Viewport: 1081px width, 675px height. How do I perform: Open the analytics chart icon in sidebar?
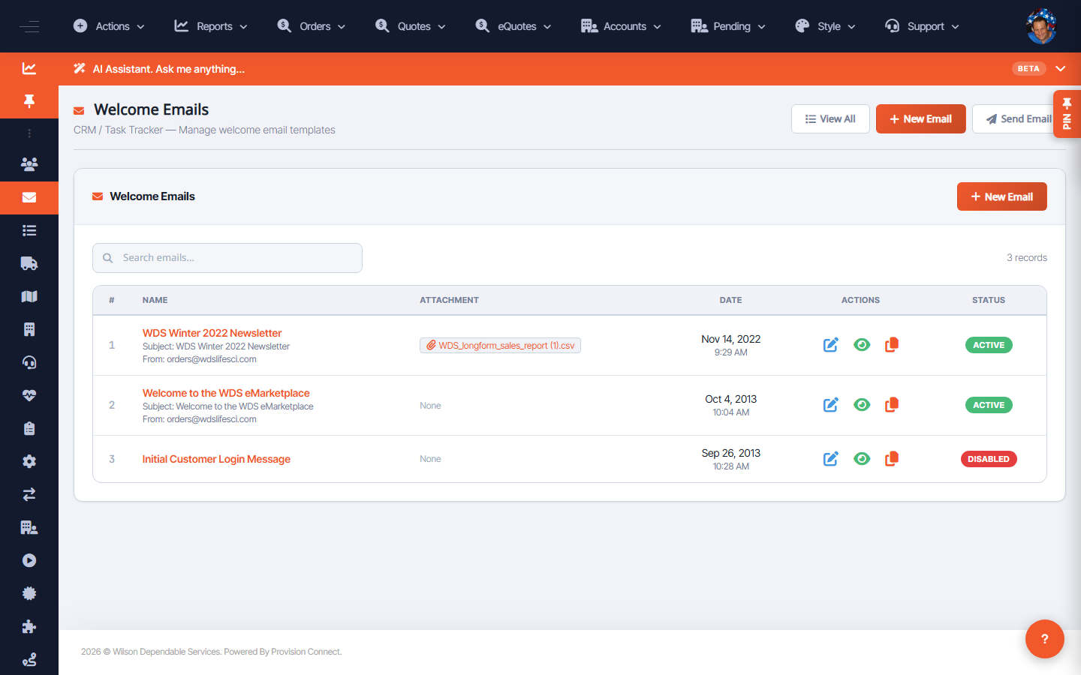point(29,68)
